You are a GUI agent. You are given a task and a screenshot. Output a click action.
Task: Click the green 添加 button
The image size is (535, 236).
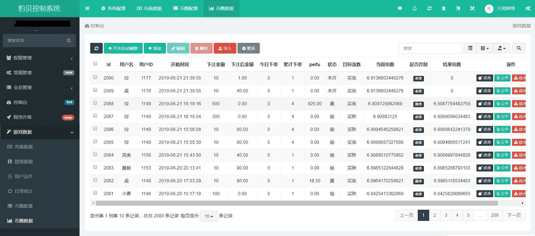click(x=155, y=48)
